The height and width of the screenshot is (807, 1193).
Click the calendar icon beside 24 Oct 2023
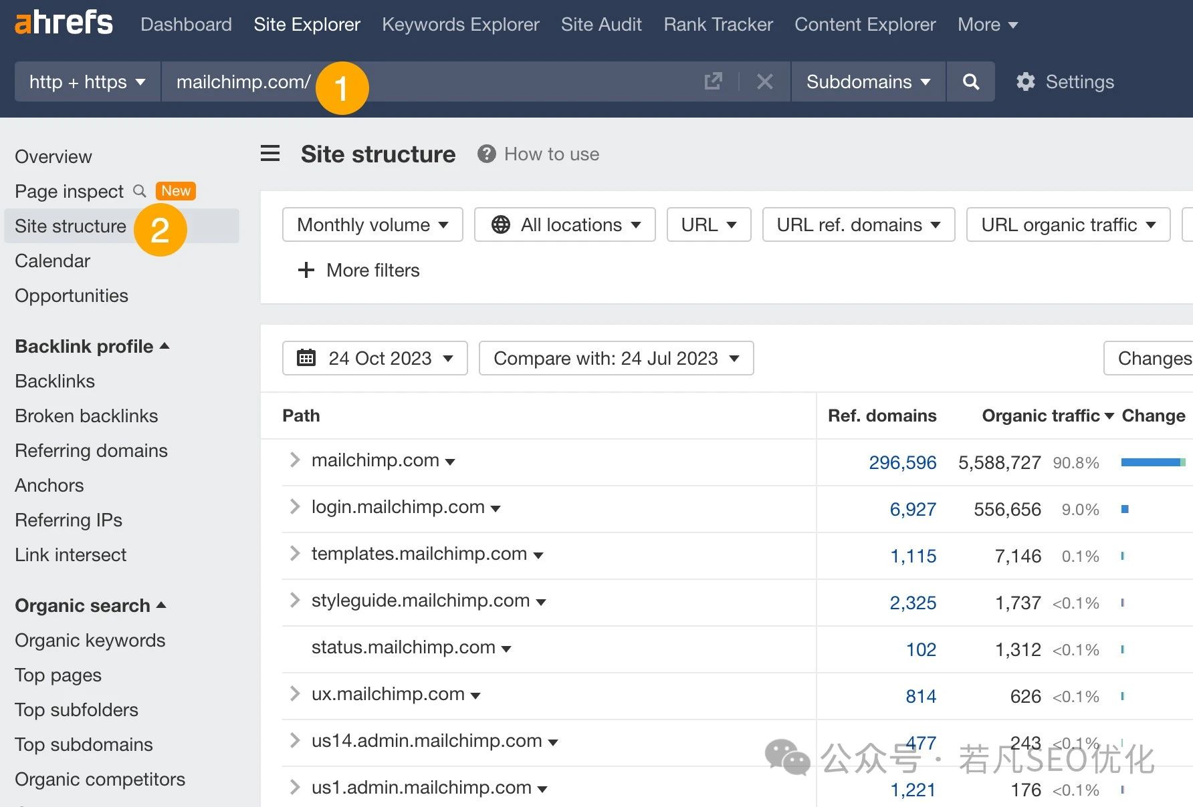pyautogui.click(x=306, y=358)
